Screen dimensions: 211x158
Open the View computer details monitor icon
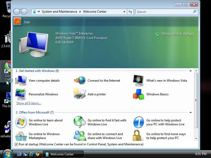(21, 81)
